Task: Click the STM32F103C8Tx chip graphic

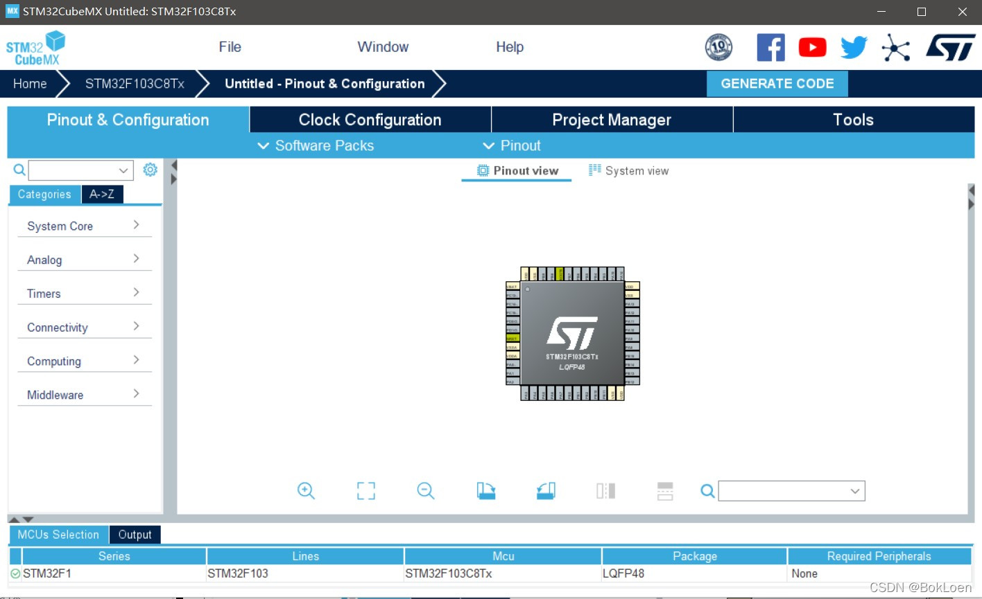Action: [x=572, y=334]
